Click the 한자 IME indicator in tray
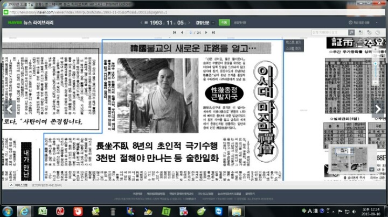388x217 pixels. (315, 211)
